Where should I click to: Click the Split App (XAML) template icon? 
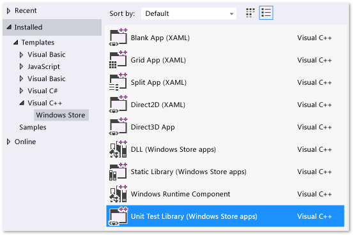[118, 82]
